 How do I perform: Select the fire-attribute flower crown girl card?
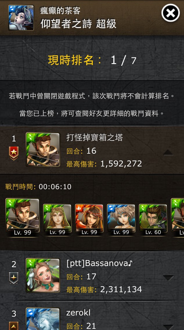pos(89,220)
